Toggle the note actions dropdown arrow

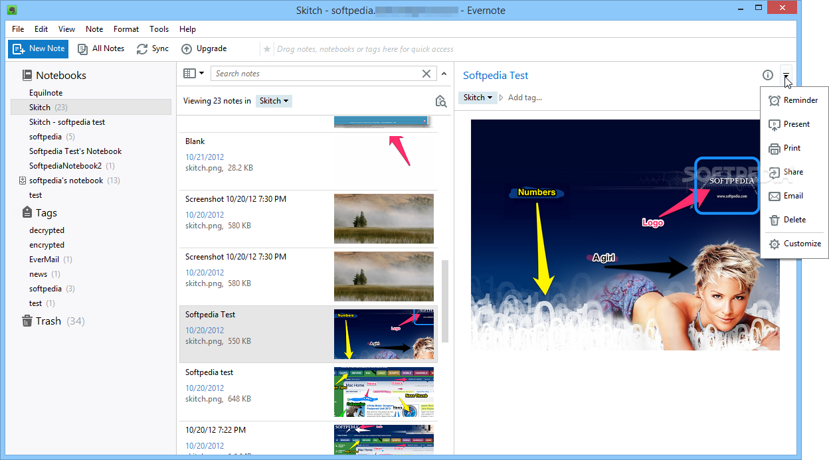[x=786, y=75]
